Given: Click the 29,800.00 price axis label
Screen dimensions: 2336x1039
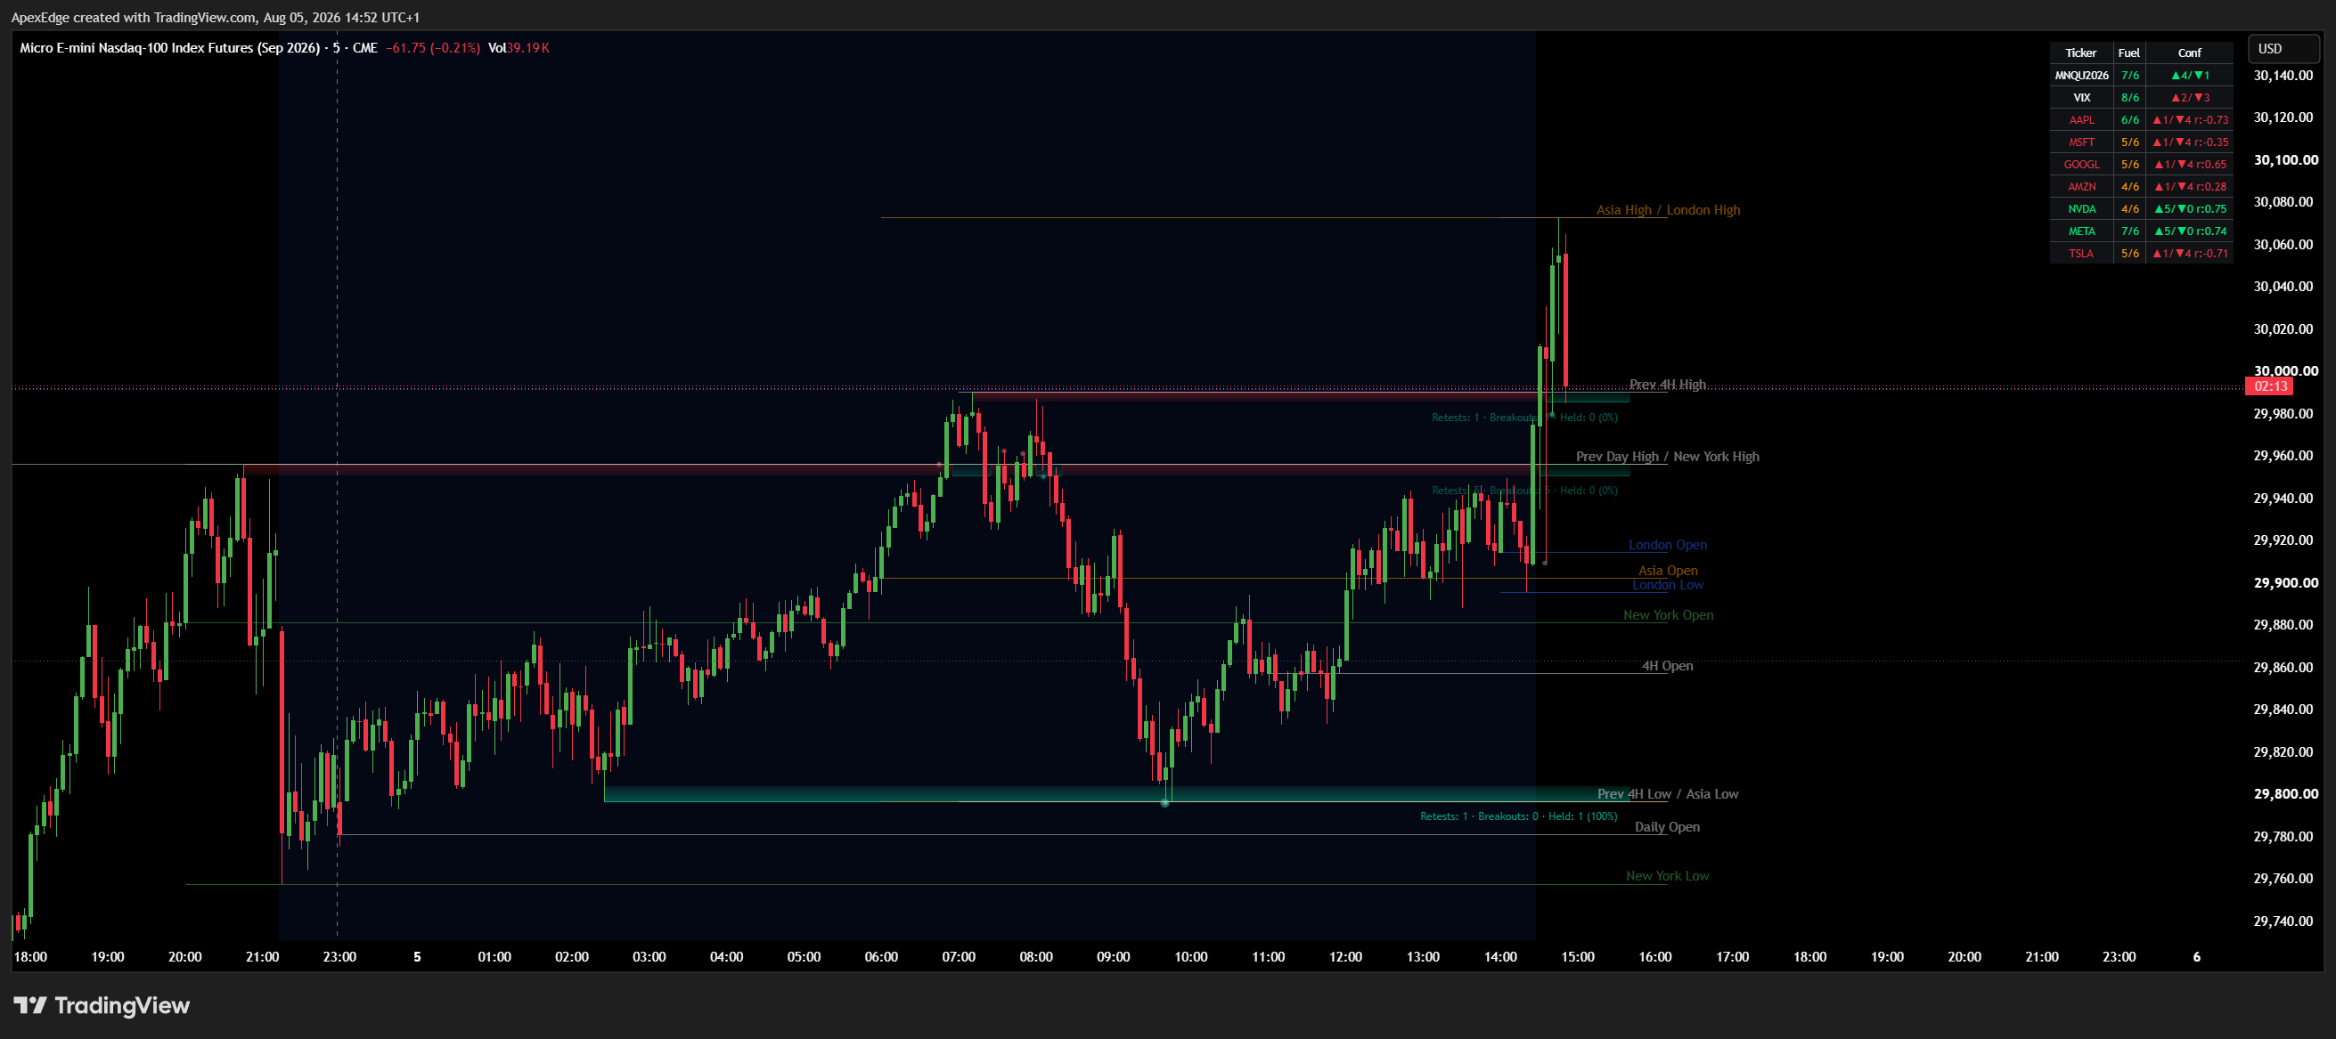Looking at the screenshot, I should click(2285, 793).
